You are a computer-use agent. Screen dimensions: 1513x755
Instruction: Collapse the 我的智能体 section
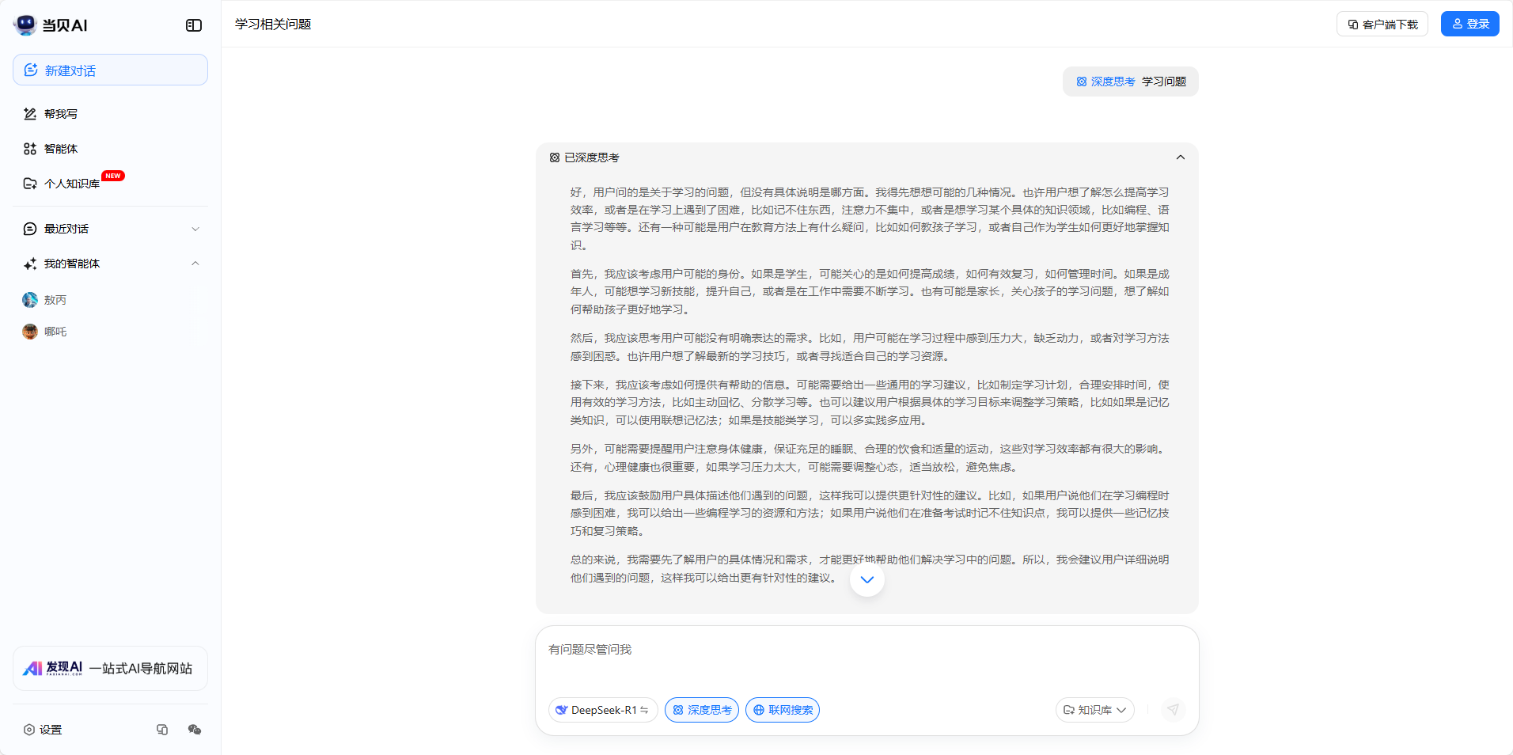click(x=195, y=264)
